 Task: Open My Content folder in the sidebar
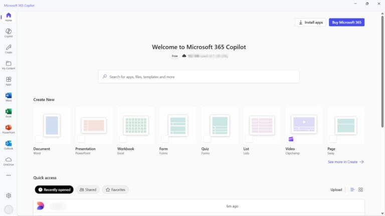[9, 65]
